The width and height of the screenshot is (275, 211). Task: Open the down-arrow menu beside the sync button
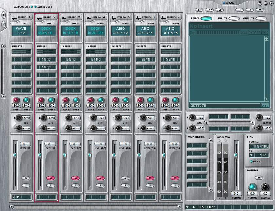click(x=260, y=10)
